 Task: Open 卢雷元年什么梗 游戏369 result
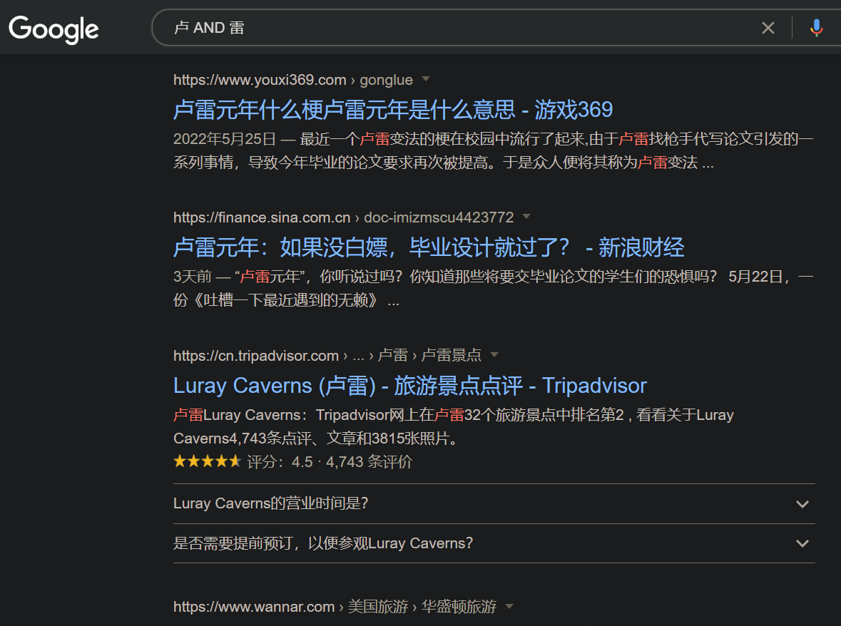tap(392, 110)
